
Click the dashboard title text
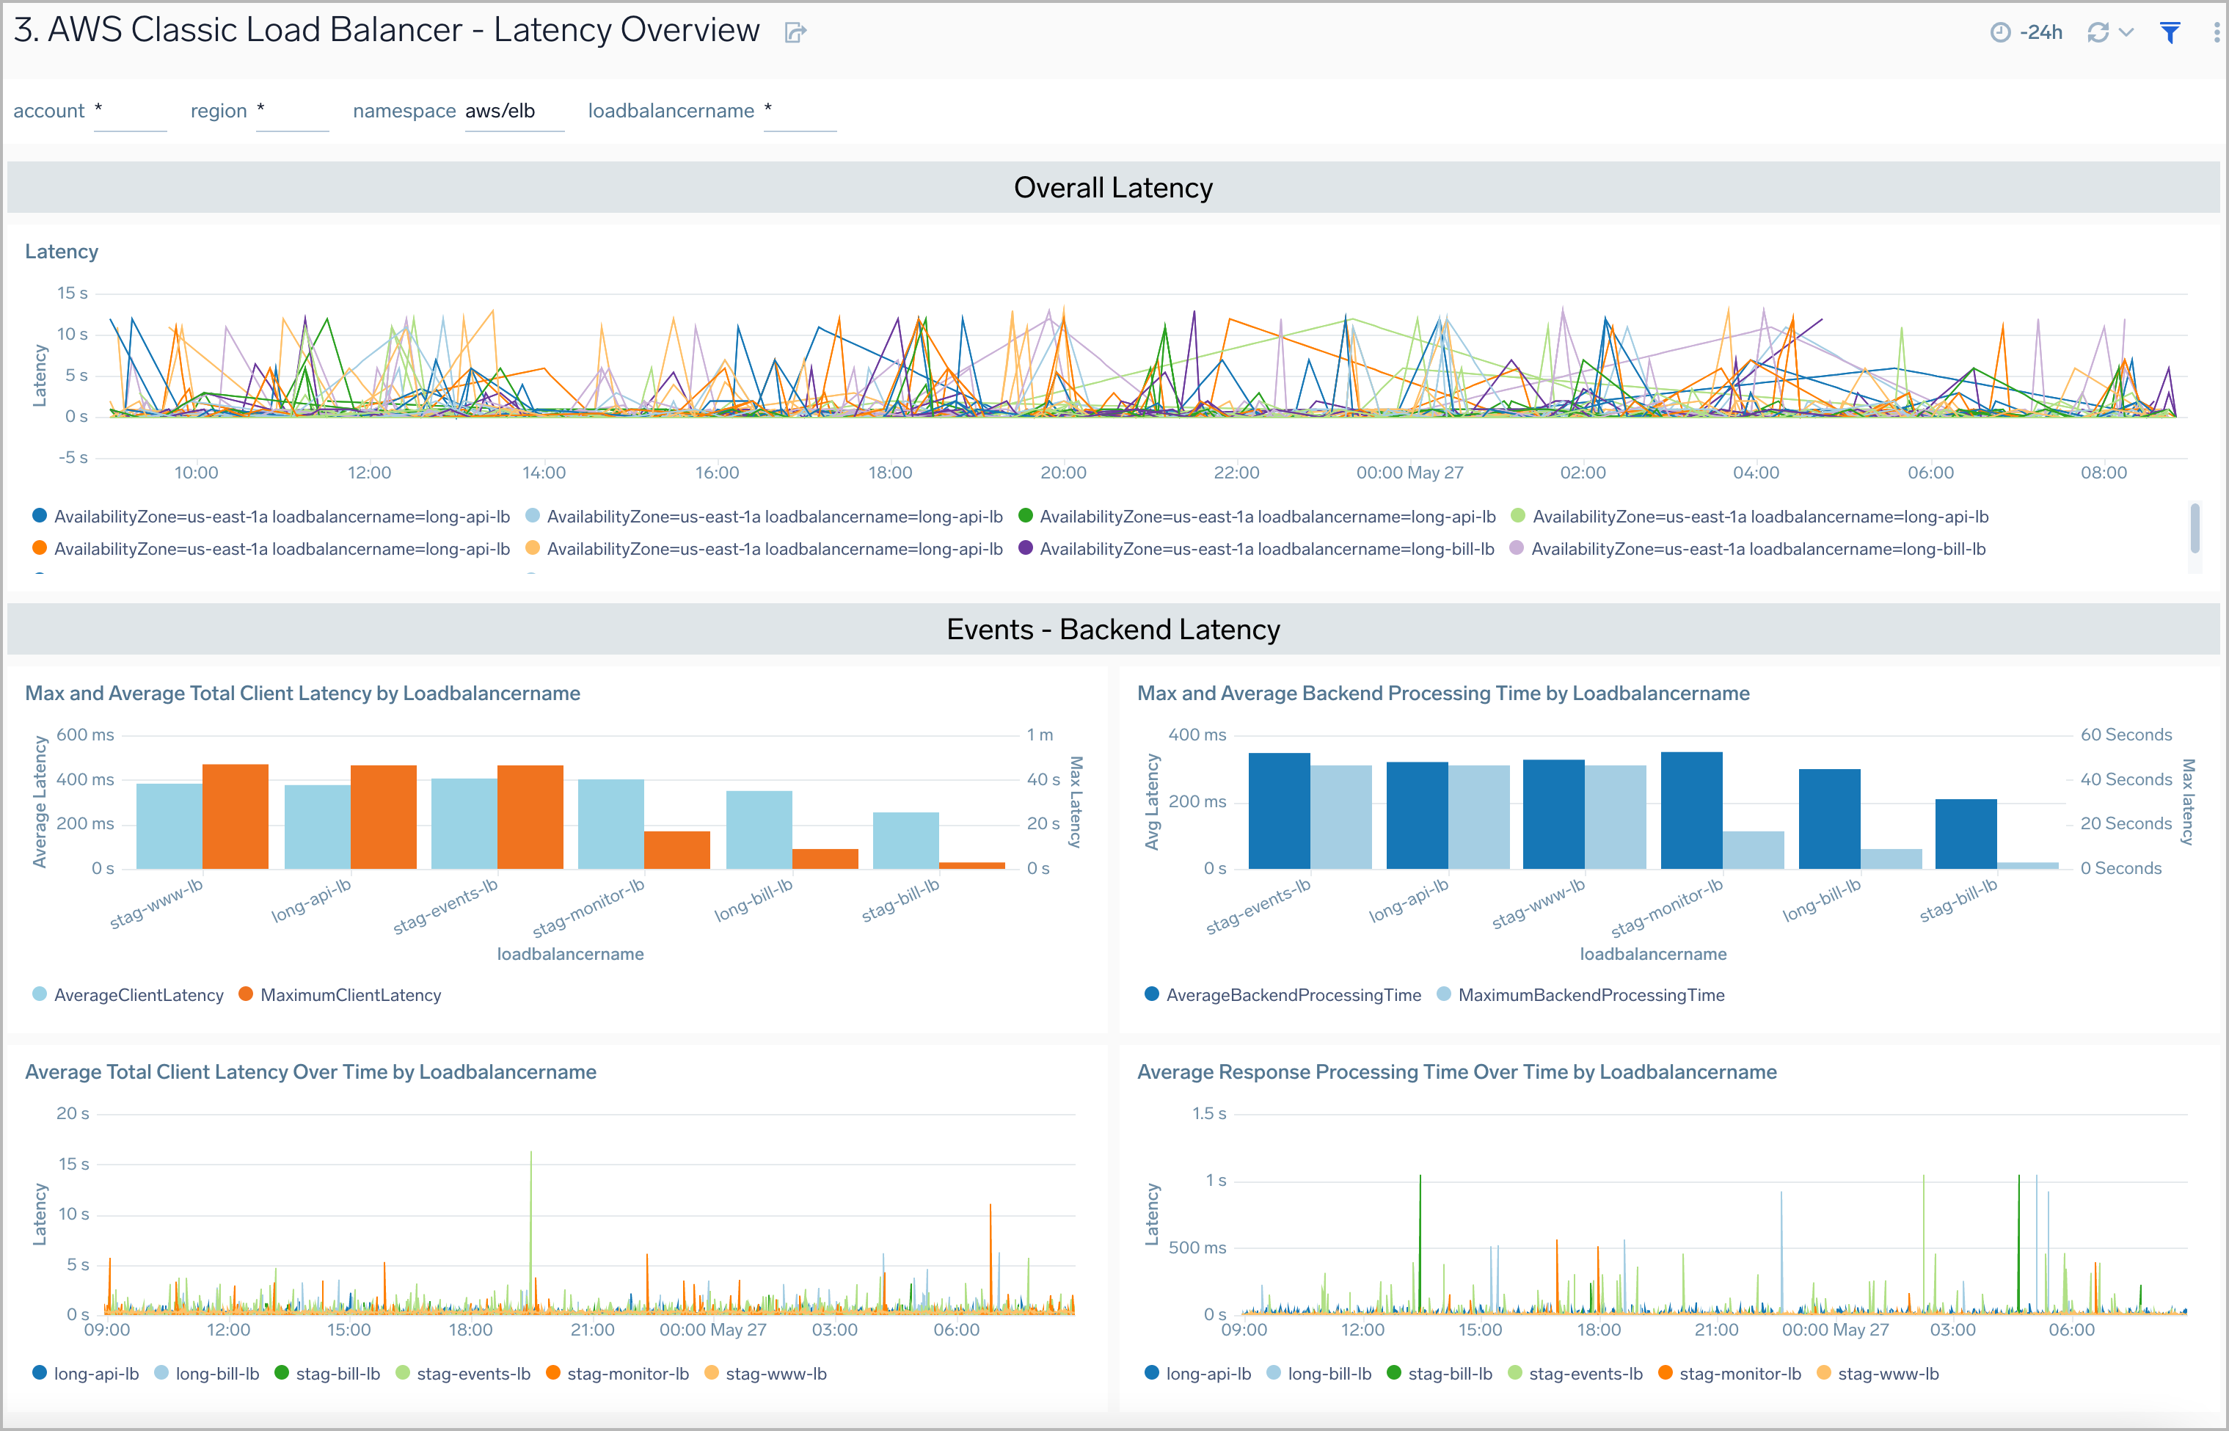[x=387, y=31]
